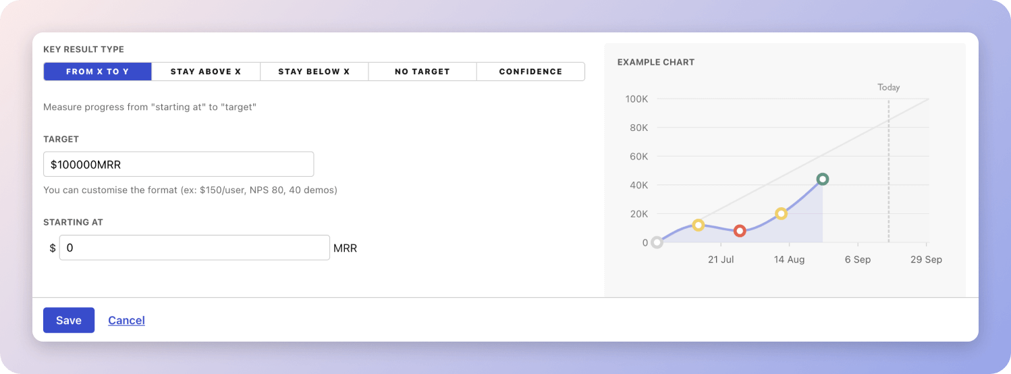Click the green chart data point
1011x374 pixels.
pyautogui.click(x=822, y=179)
